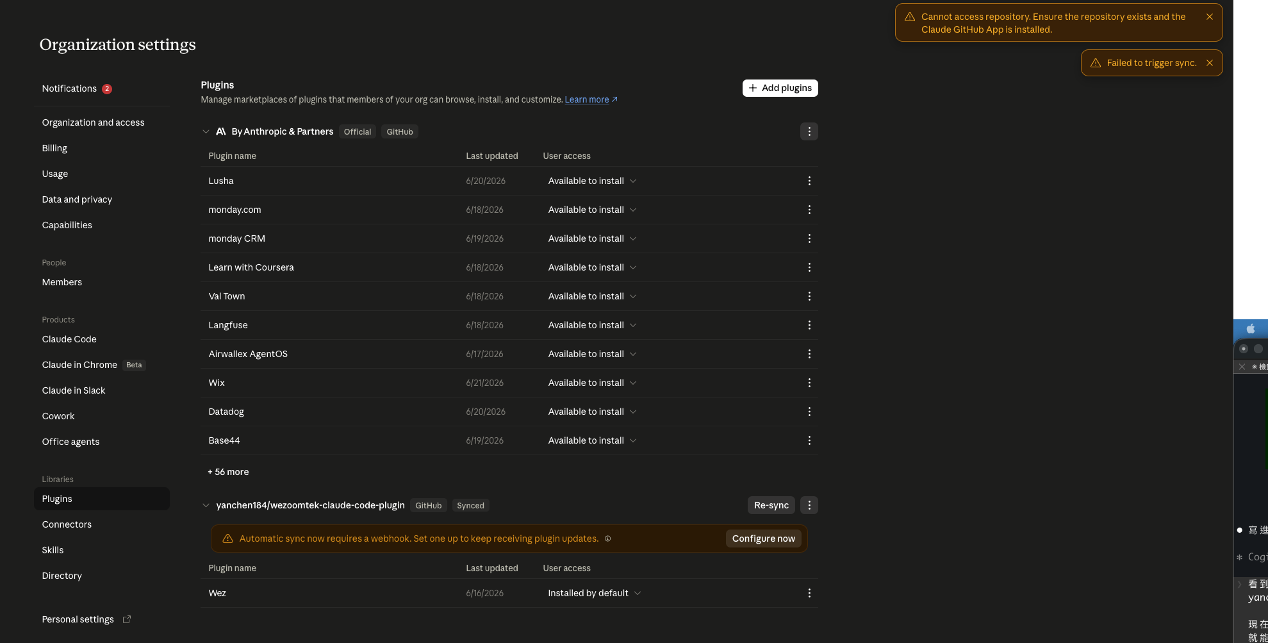Change user access for Val Town
The height and width of the screenshot is (643, 1268).
tap(592, 296)
